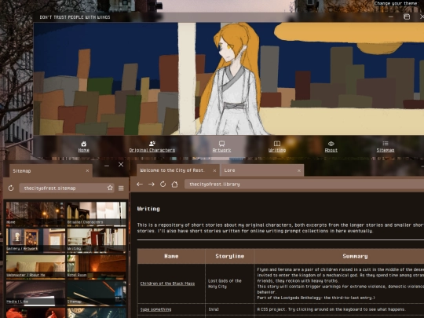Go back in the library browser window
This screenshot has height=318, width=424.
[140, 185]
